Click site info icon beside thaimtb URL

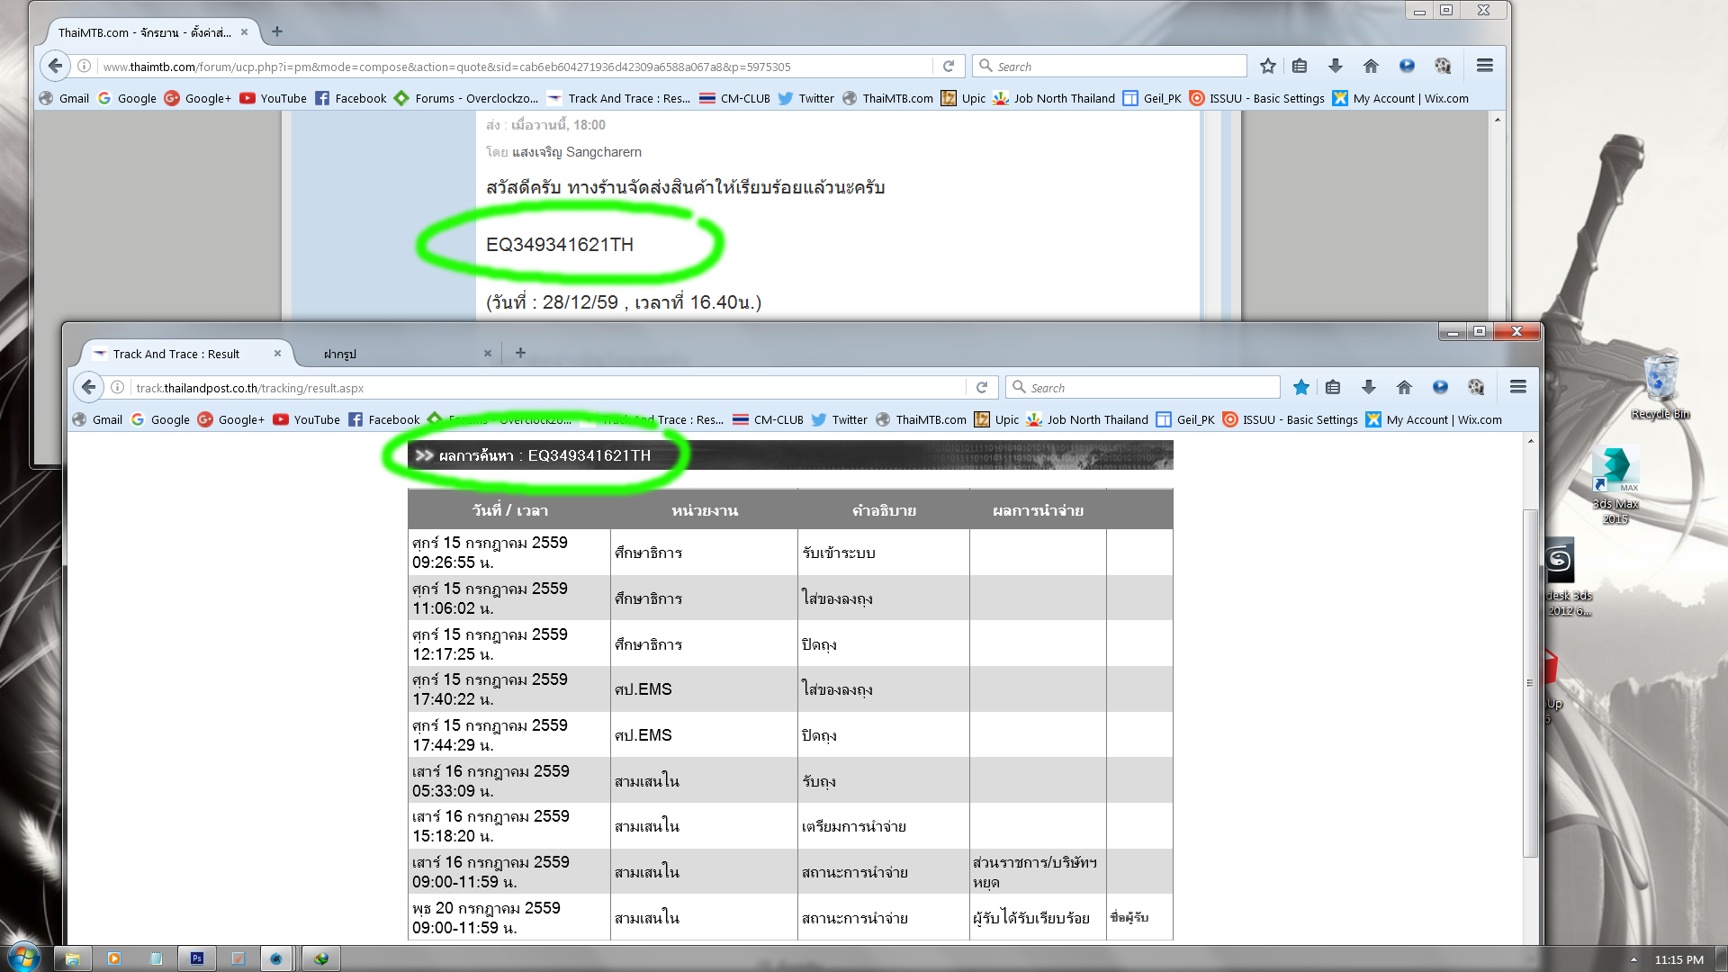[x=84, y=66]
